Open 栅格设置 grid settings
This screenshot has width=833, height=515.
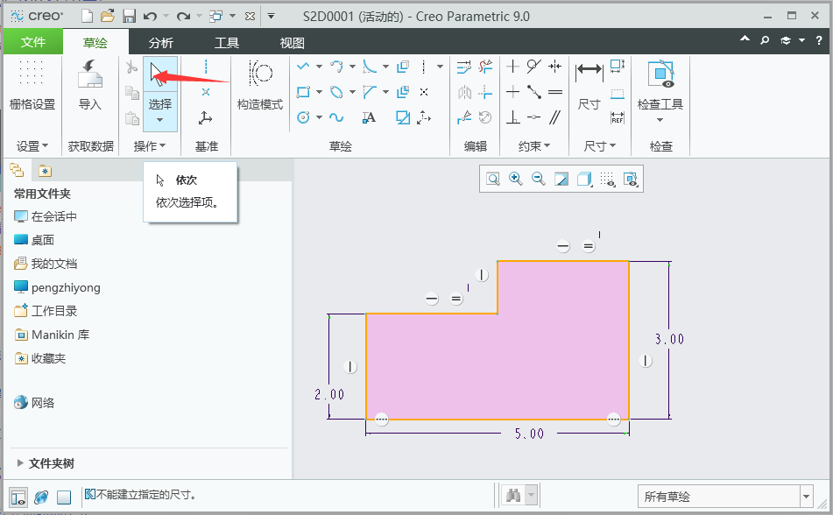click(x=32, y=85)
